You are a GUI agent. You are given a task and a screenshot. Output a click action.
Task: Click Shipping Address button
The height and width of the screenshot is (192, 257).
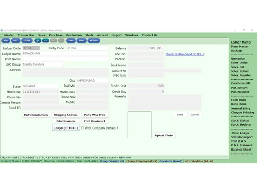pos(66,115)
